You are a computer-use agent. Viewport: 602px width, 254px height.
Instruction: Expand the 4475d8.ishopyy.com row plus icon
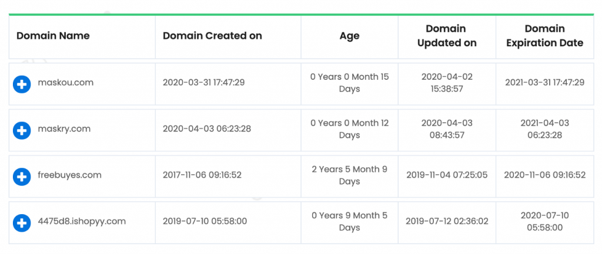[x=22, y=223]
